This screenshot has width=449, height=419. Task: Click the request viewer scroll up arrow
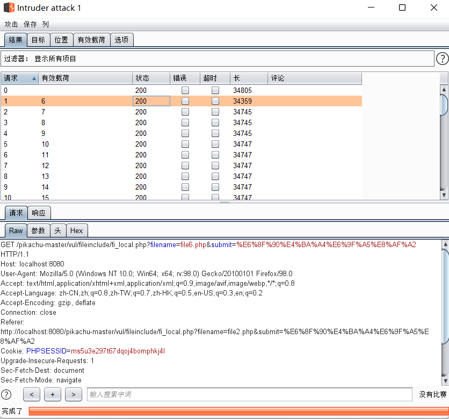coord(445,244)
